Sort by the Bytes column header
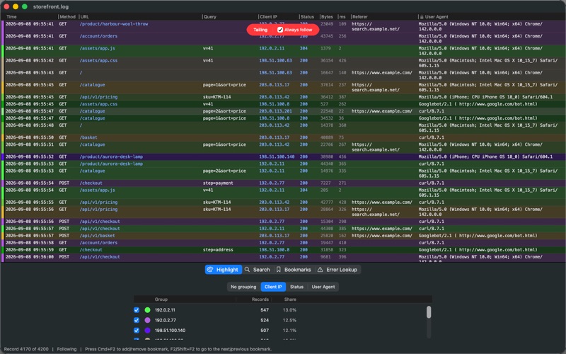 coord(328,16)
